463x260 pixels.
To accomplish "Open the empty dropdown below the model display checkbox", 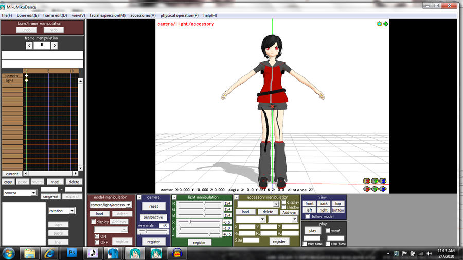I will coord(111,229).
